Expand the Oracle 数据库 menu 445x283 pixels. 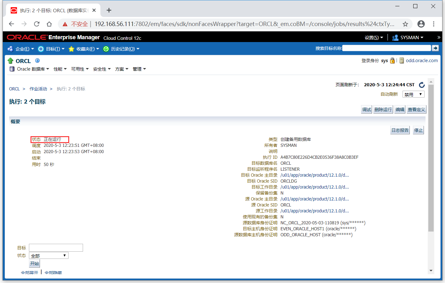[33, 69]
